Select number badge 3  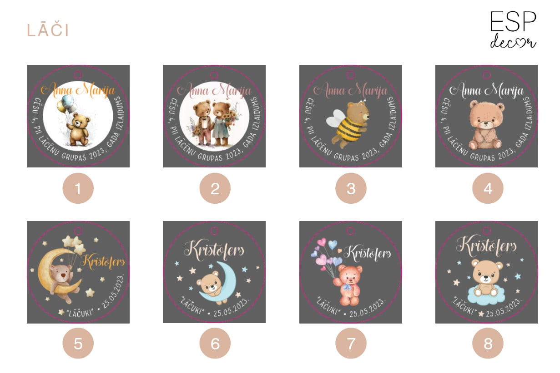(351, 188)
